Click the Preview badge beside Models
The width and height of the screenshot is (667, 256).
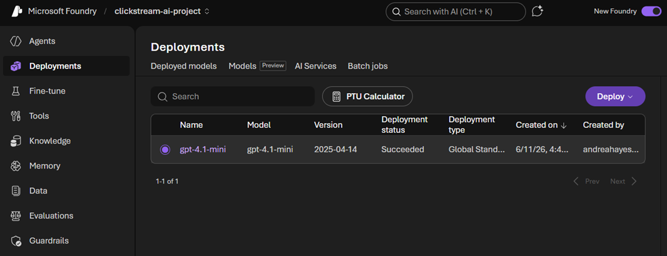(x=273, y=66)
